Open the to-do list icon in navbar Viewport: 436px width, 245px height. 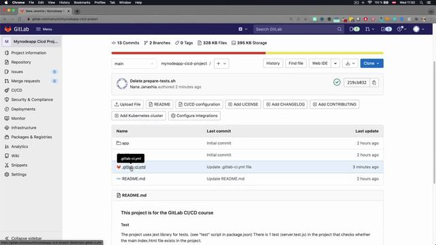(x=386, y=29)
